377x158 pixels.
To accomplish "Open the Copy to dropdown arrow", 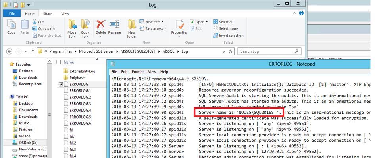I will pos(88,37).
